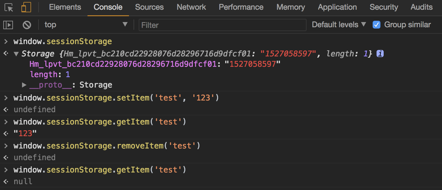Switch to the Audits tab

(x=421, y=7)
